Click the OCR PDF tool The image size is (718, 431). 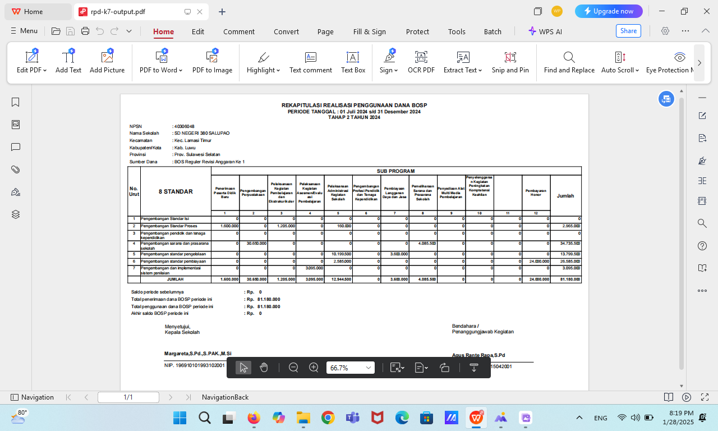421,62
